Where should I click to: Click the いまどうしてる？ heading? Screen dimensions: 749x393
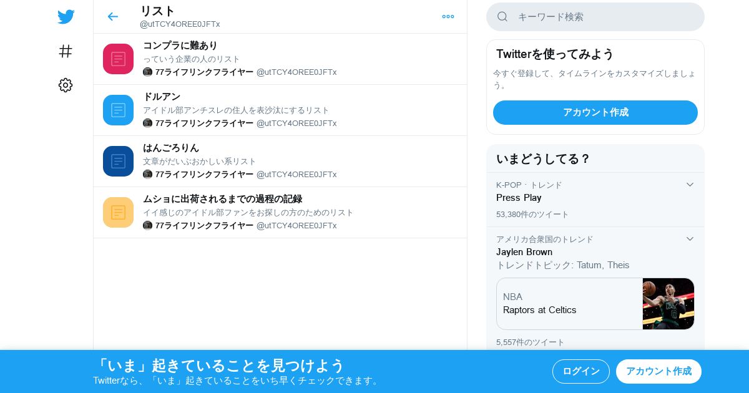click(543, 158)
